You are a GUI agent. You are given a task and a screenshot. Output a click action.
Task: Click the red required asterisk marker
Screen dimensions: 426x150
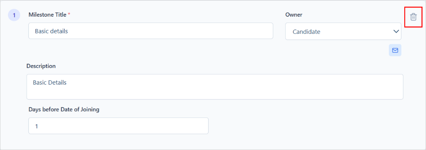pos(69,15)
